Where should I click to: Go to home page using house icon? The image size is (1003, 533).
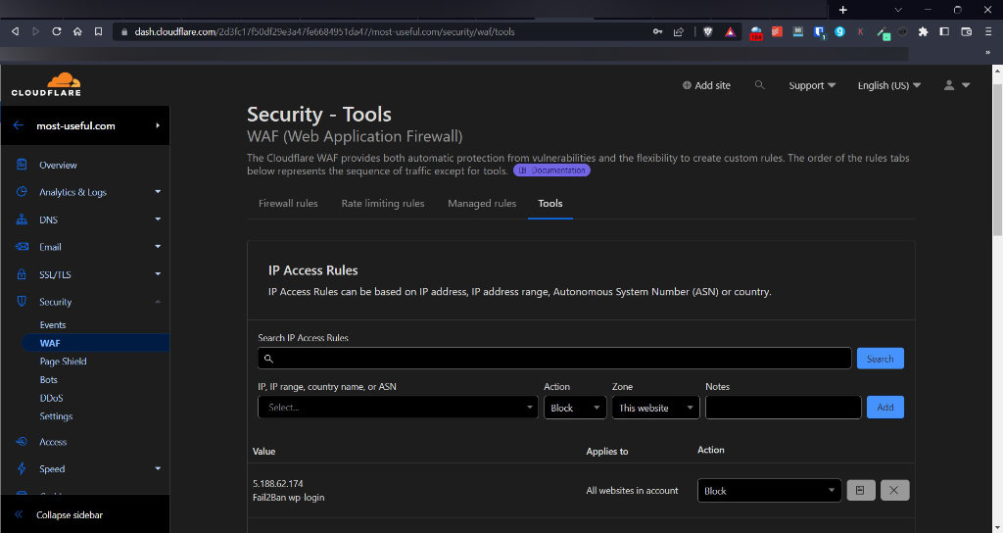pyautogui.click(x=77, y=31)
